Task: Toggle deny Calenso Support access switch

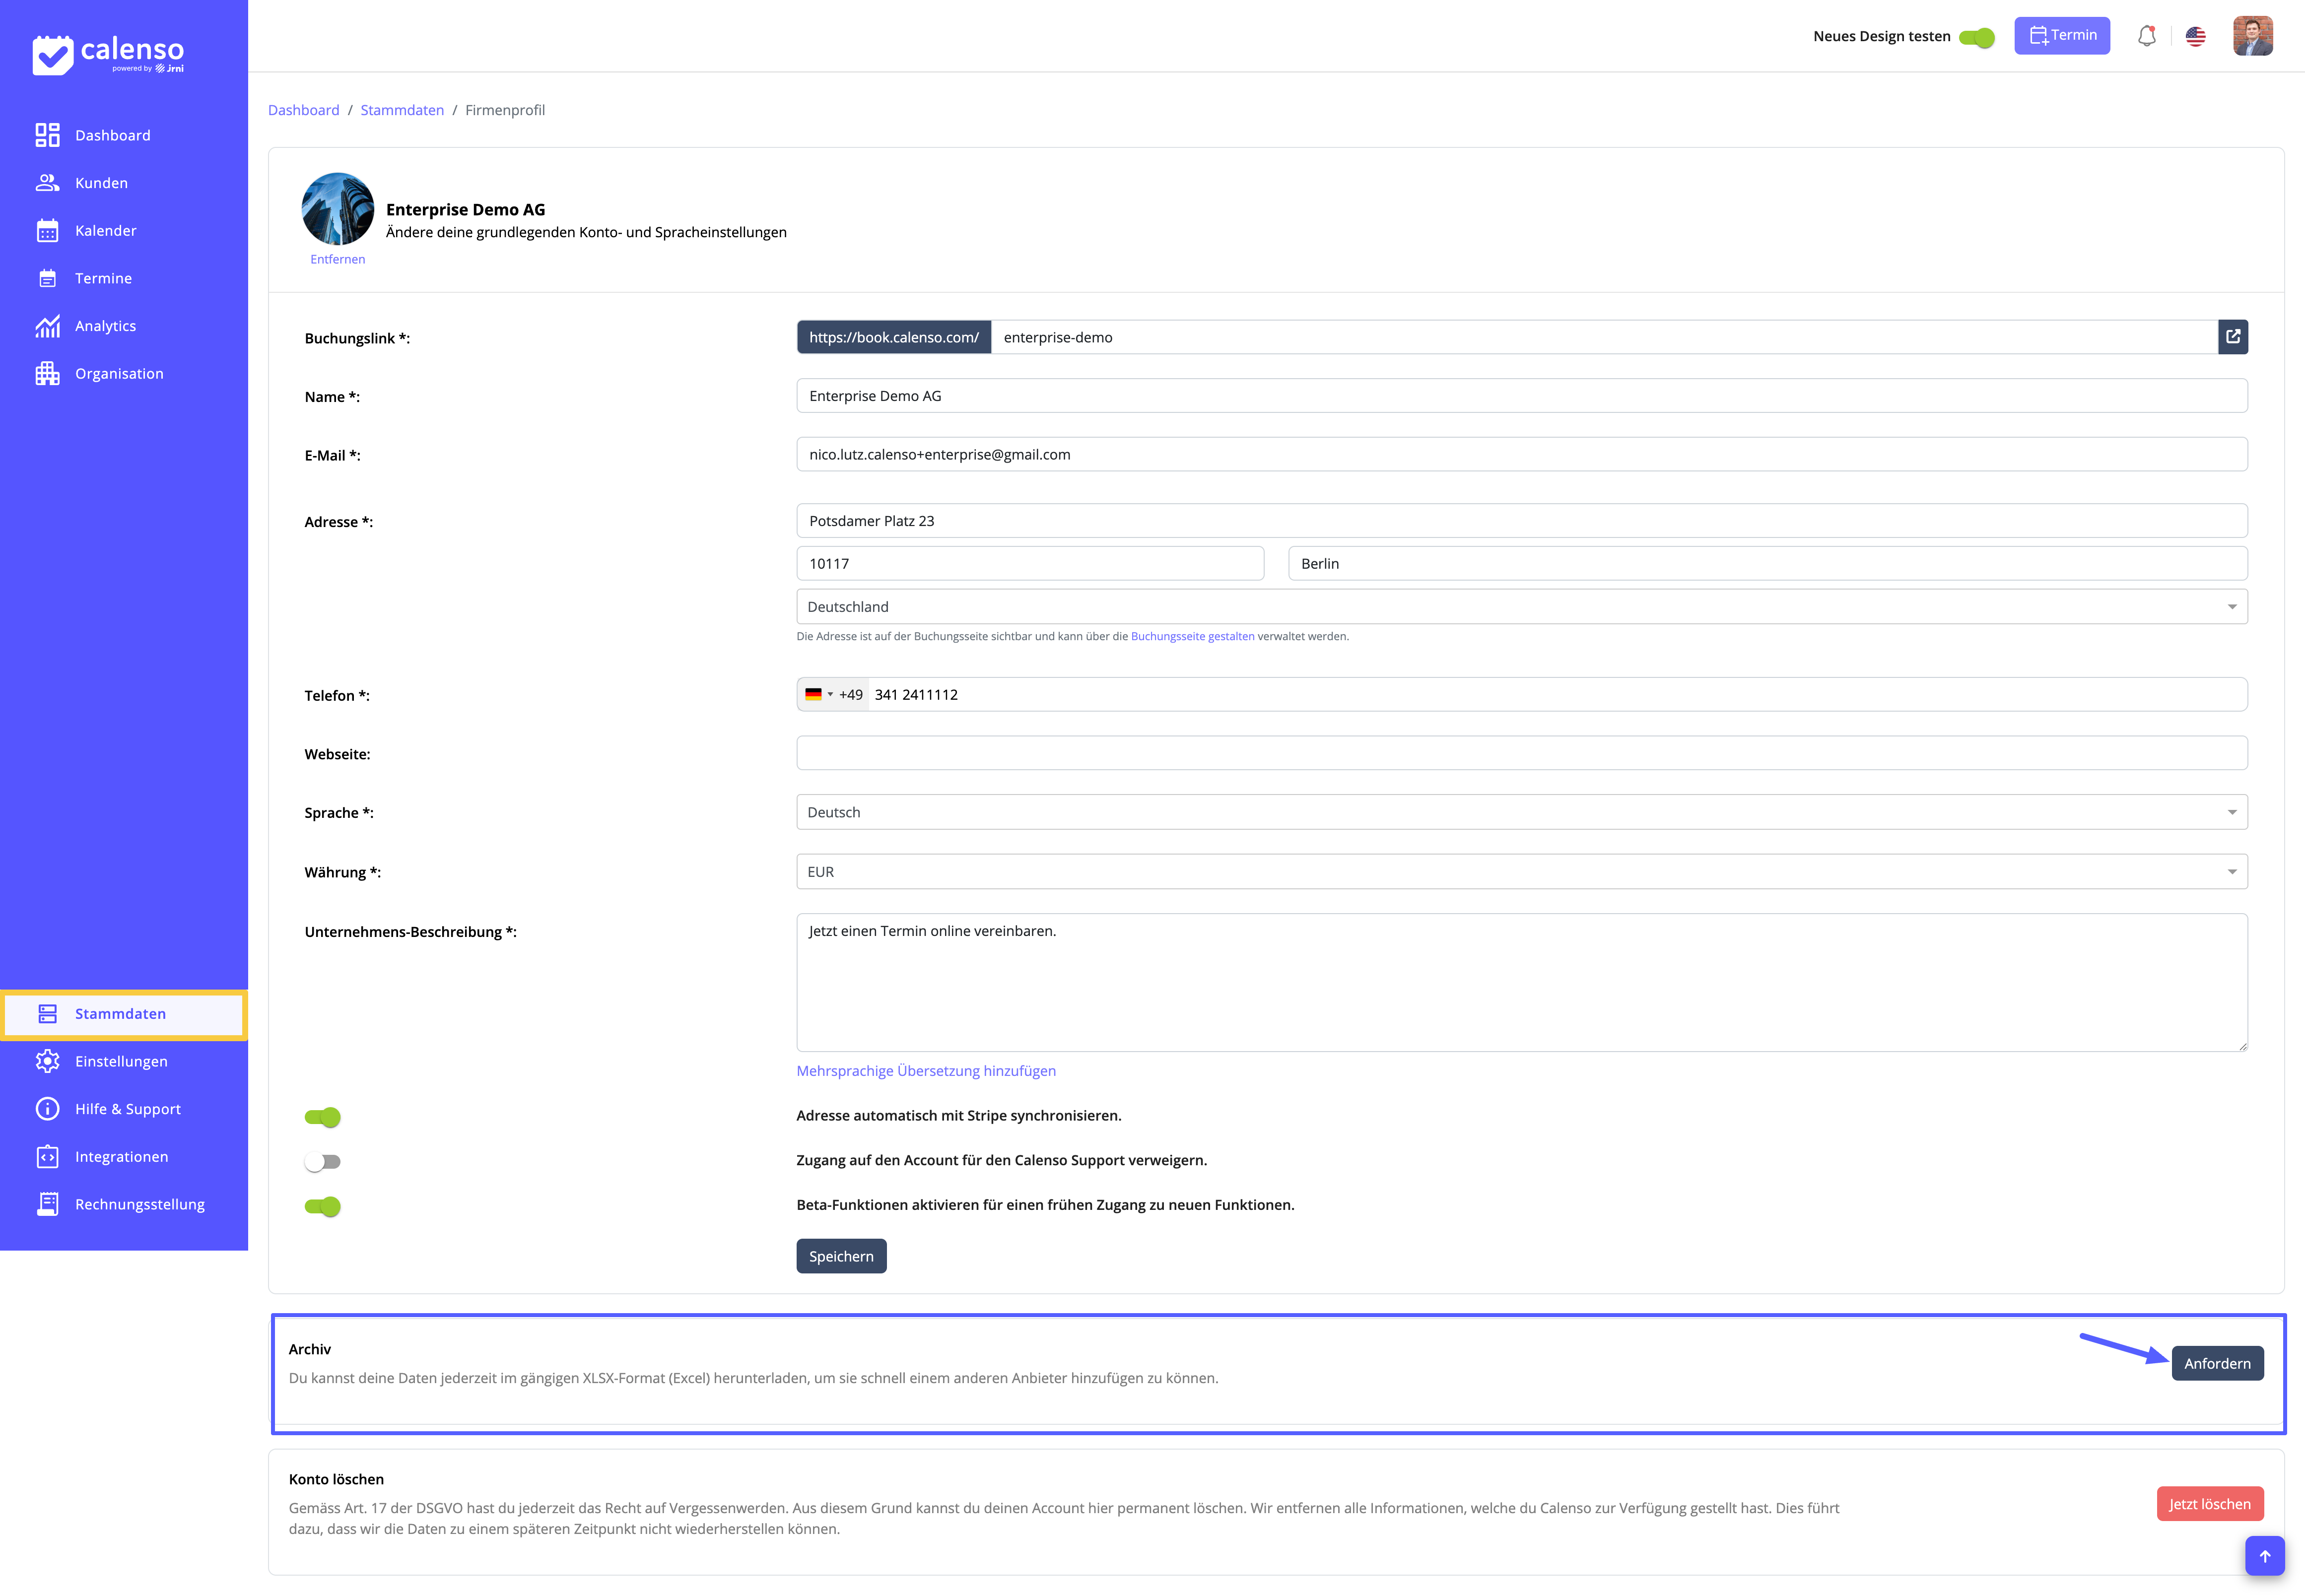Action: tap(322, 1162)
